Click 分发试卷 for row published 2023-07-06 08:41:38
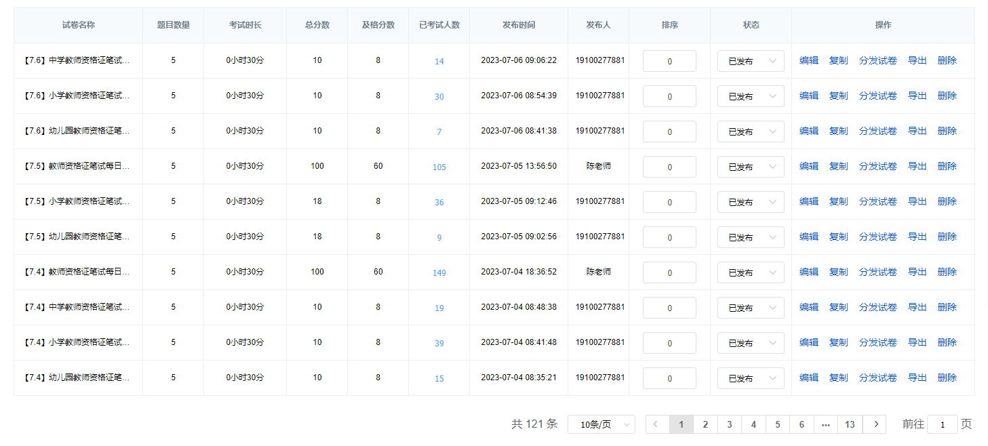Viewport: 988px width, 446px height. (x=877, y=131)
